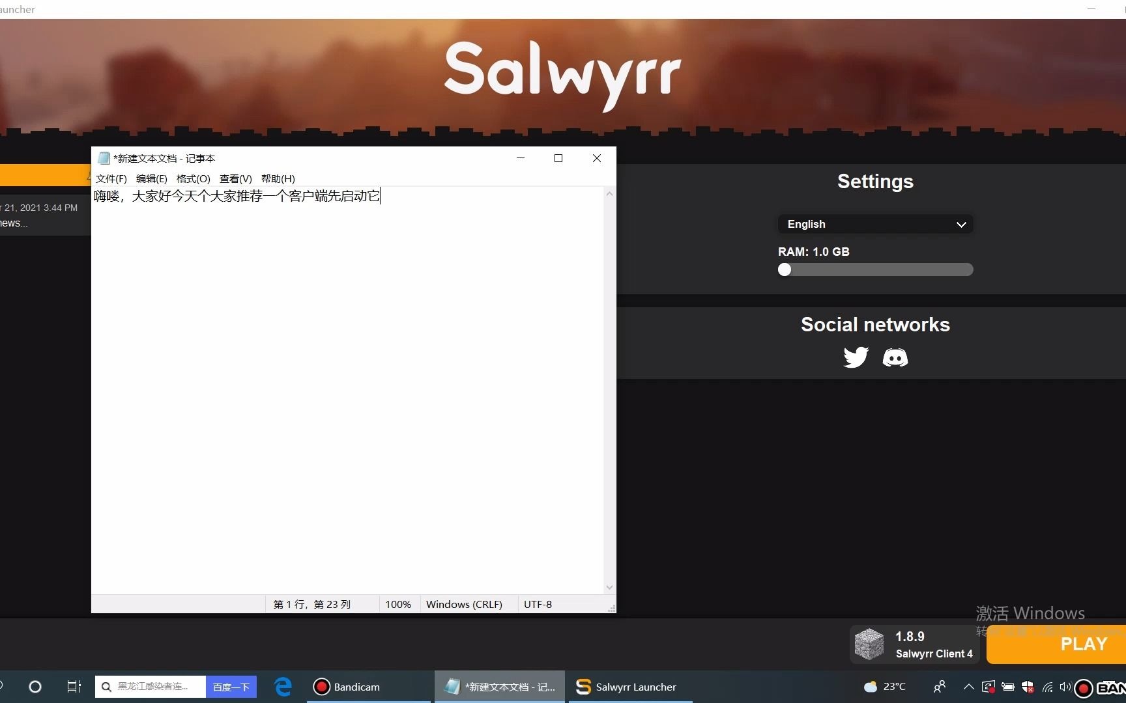This screenshot has width=1126, height=703.
Task: Launch Microsoft Edge from the taskbar
Action: 283,687
